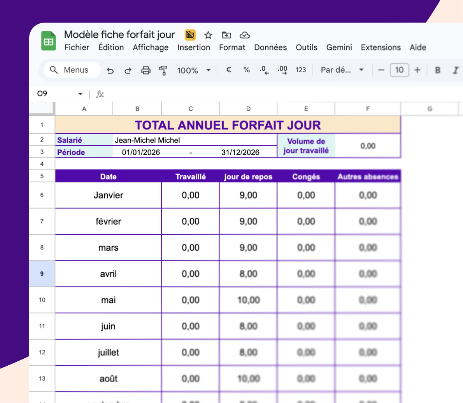The height and width of the screenshot is (403, 463).
Task: Apply currency format with the euro icon
Action: tap(228, 70)
